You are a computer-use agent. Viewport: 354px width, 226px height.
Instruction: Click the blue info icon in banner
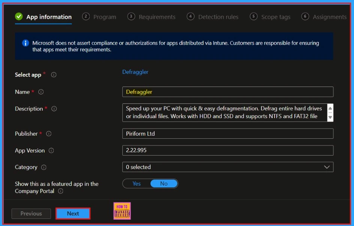25,43
